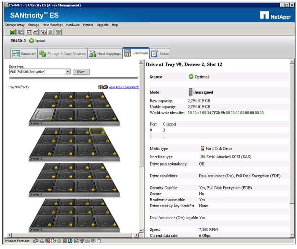Click the SAS interface type icon

pyautogui.click(x=203, y=157)
